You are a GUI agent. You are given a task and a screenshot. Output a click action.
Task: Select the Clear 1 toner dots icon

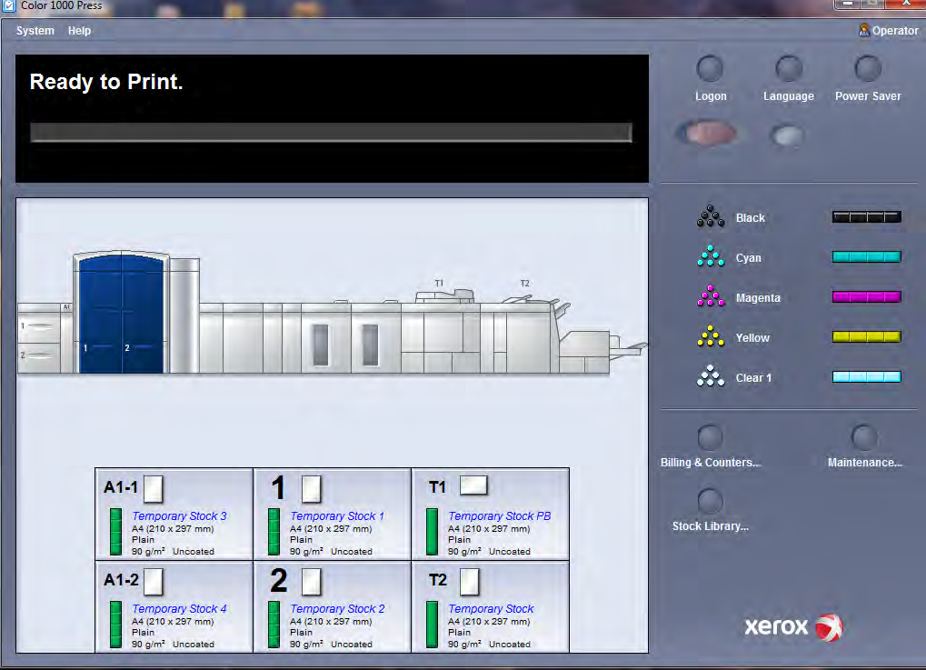point(711,376)
